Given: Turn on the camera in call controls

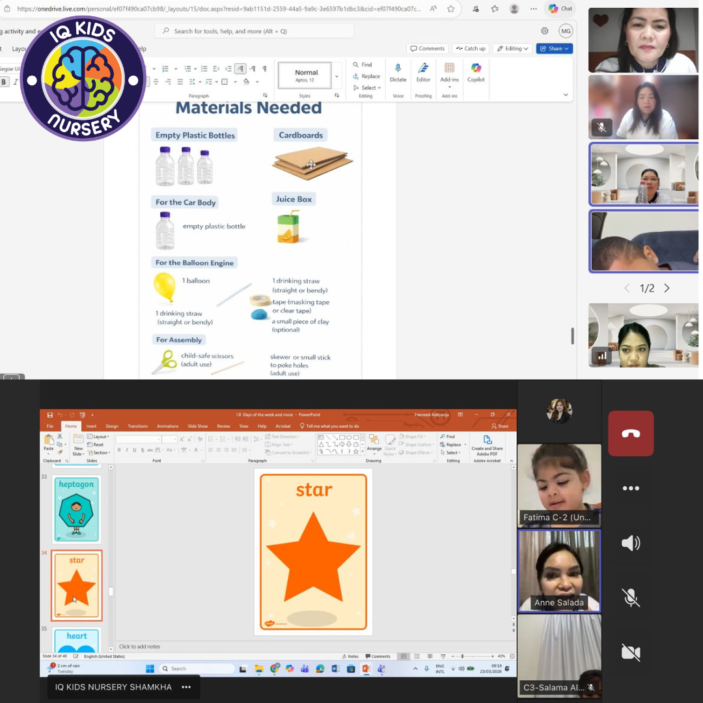Looking at the screenshot, I should tap(630, 652).
